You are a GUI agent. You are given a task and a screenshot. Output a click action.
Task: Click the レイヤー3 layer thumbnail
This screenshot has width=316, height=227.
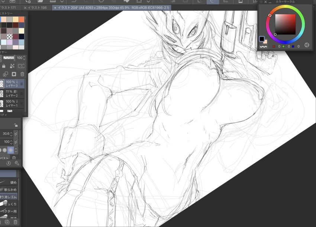(1, 84)
